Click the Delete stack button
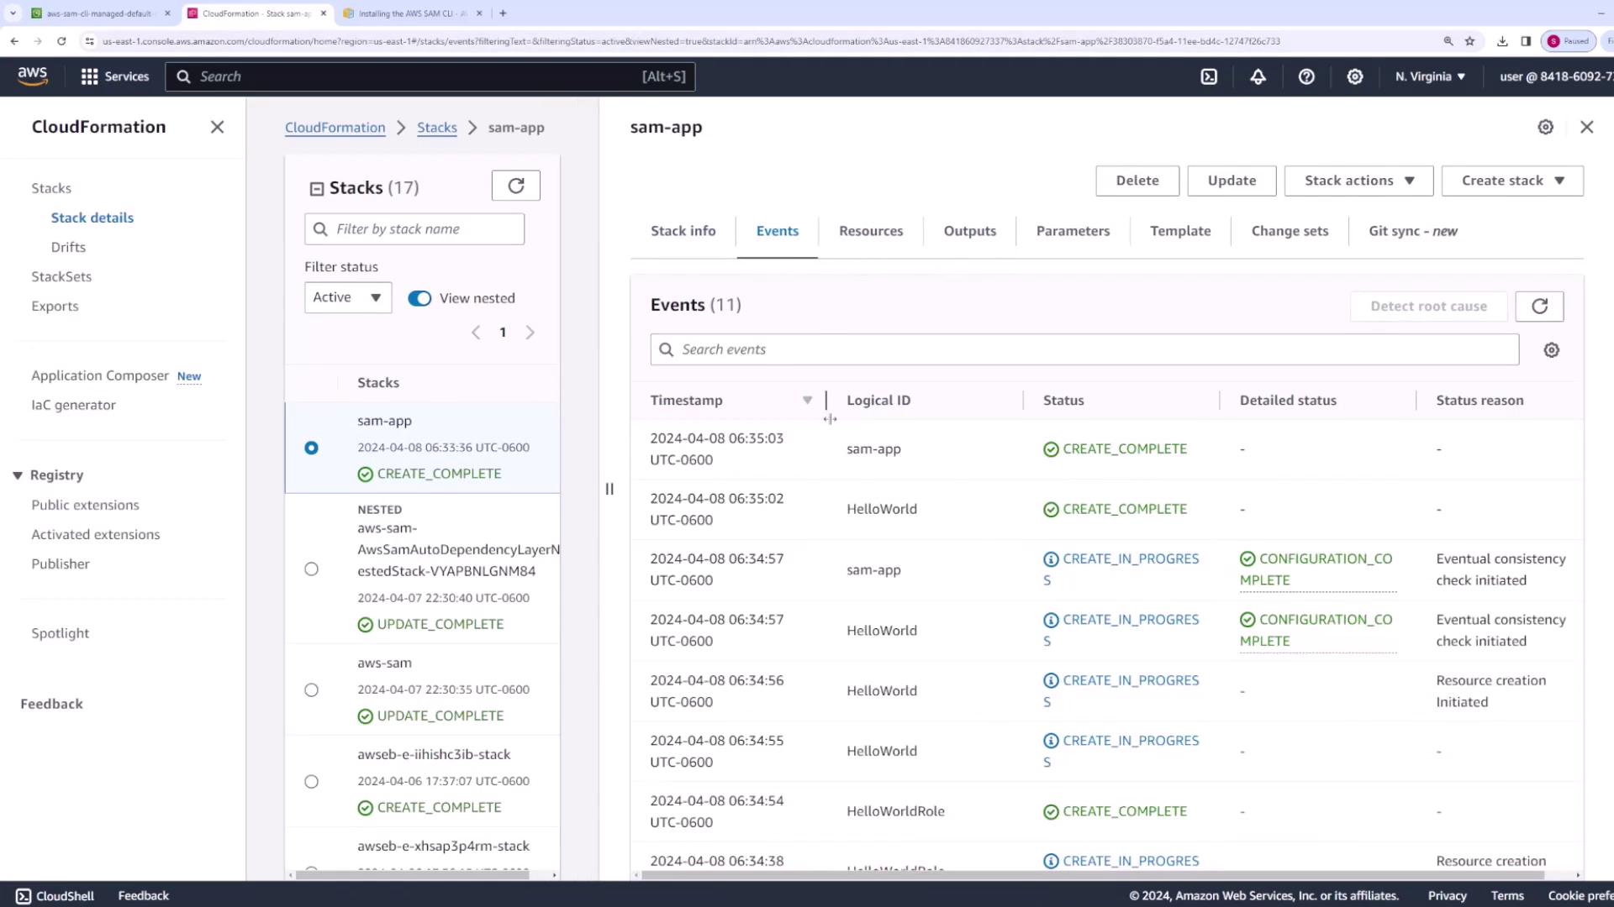Viewport: 1614px width, 907px height. coord(1137,181)
